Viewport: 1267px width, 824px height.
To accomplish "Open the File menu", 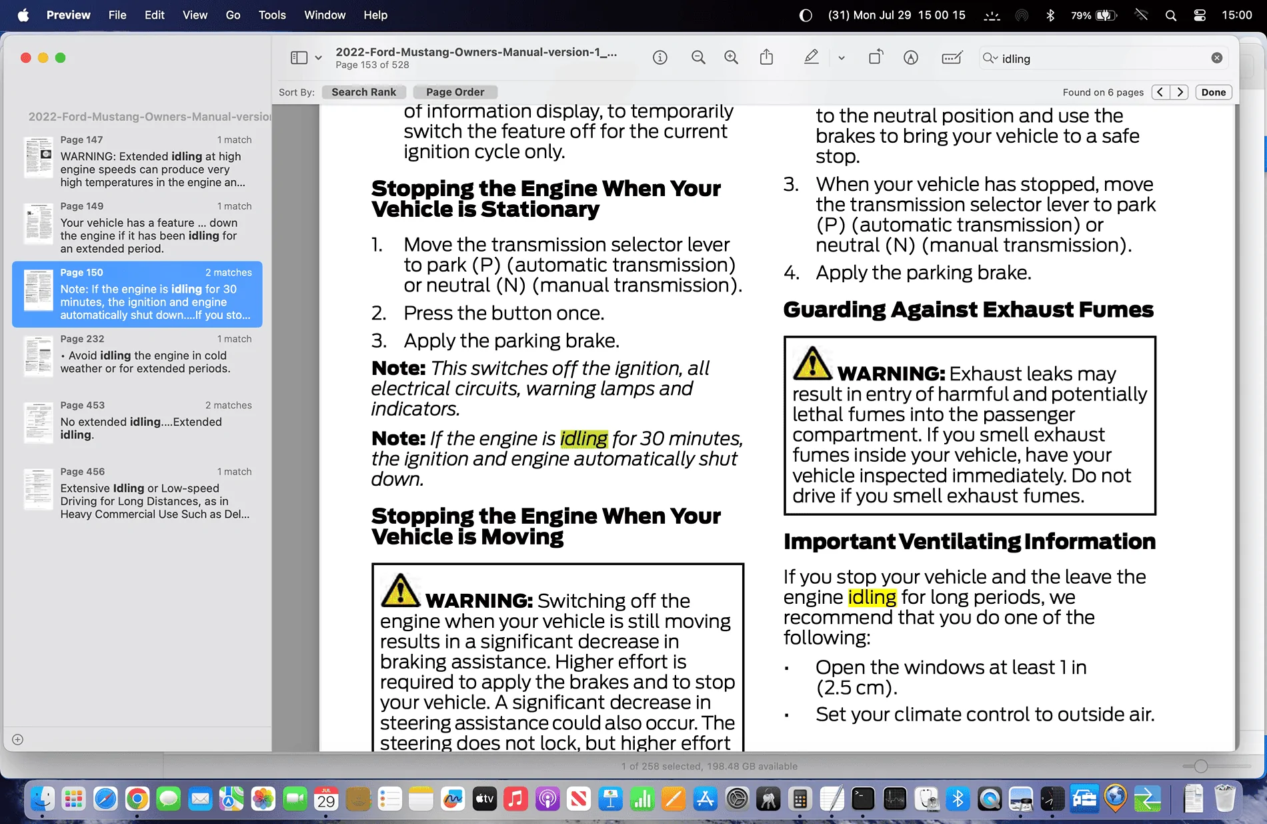I will point(117,15).
